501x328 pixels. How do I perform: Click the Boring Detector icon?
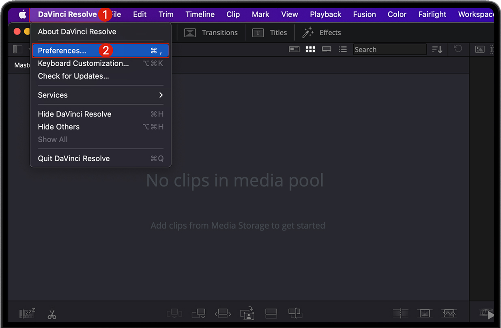point(27,313)
